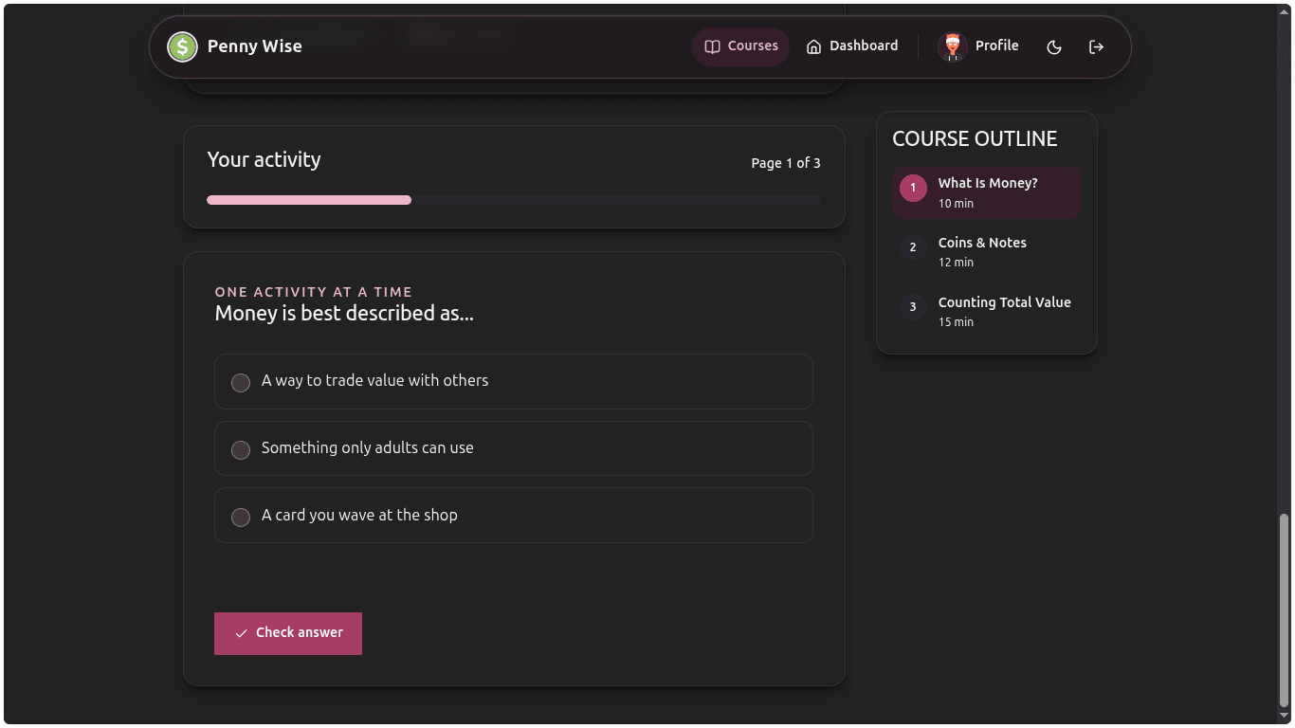This screenshot has height=728, width=1295.
Task: Toggle dark mode with the moon icon
Action: pos(1054,46)
